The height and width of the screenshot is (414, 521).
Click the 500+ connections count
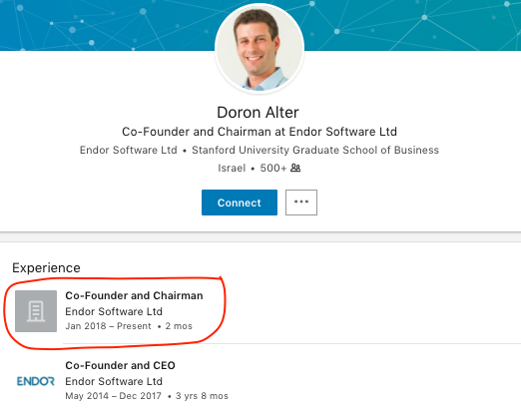pyautogui.click(x=273, y=168)
